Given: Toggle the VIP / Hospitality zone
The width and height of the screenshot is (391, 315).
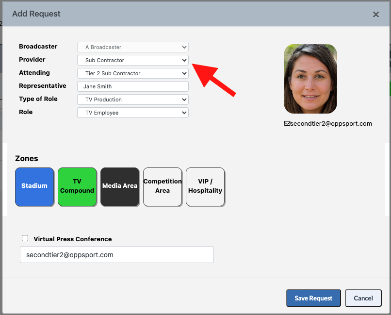Looking at the screenshot, I should coord(205,187).
